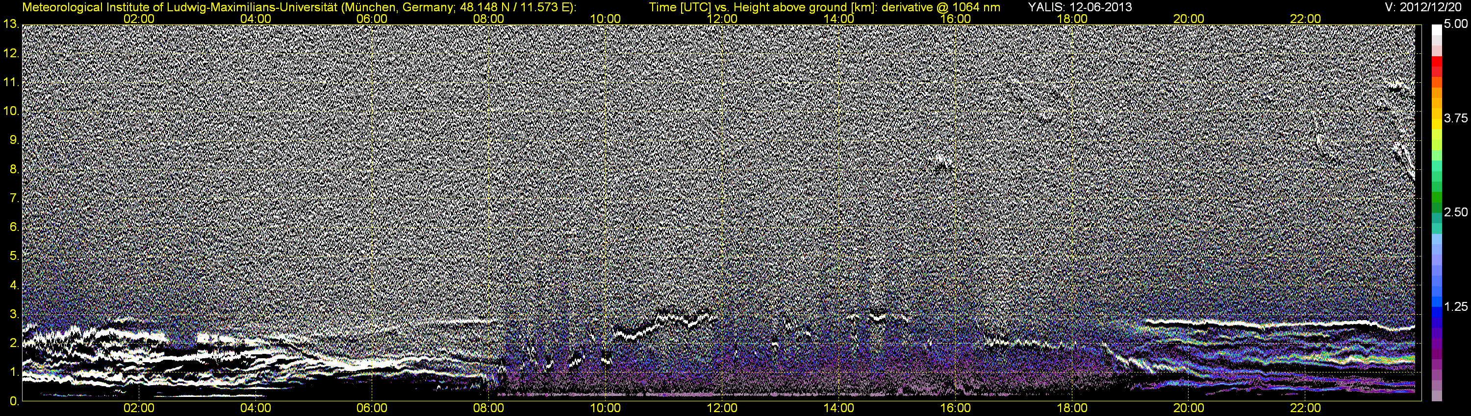Click the 7. height axis label
This screenshot has height=416, width=1471.
click(x=15, y=198)
